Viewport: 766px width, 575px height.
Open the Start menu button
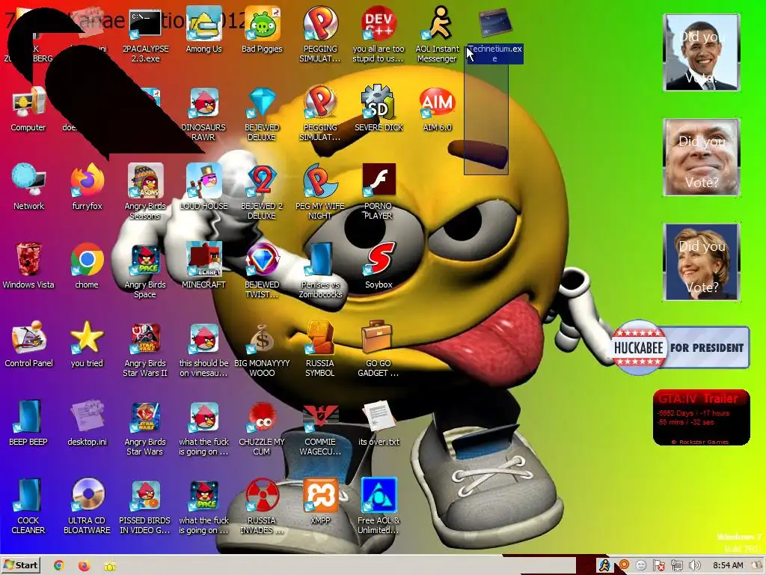[20, 565]
